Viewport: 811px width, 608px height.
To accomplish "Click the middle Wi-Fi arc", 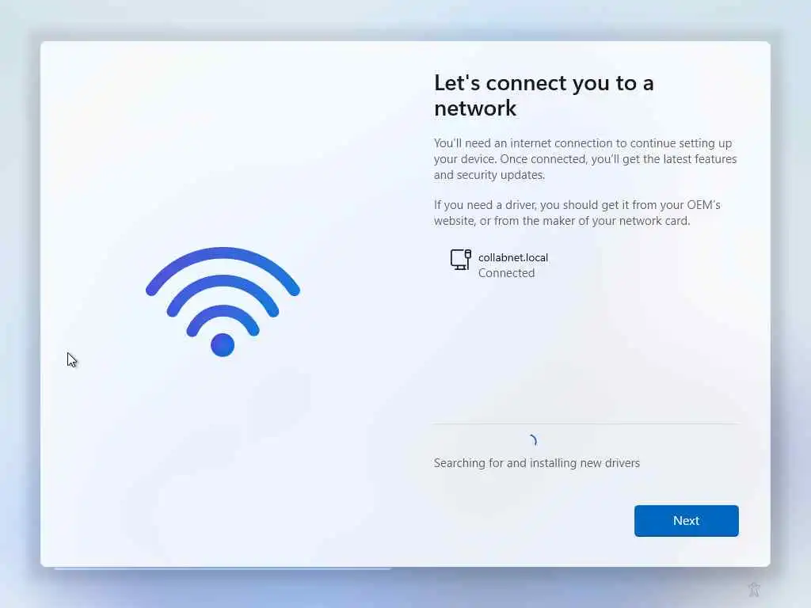I will (x=223, y=294).
